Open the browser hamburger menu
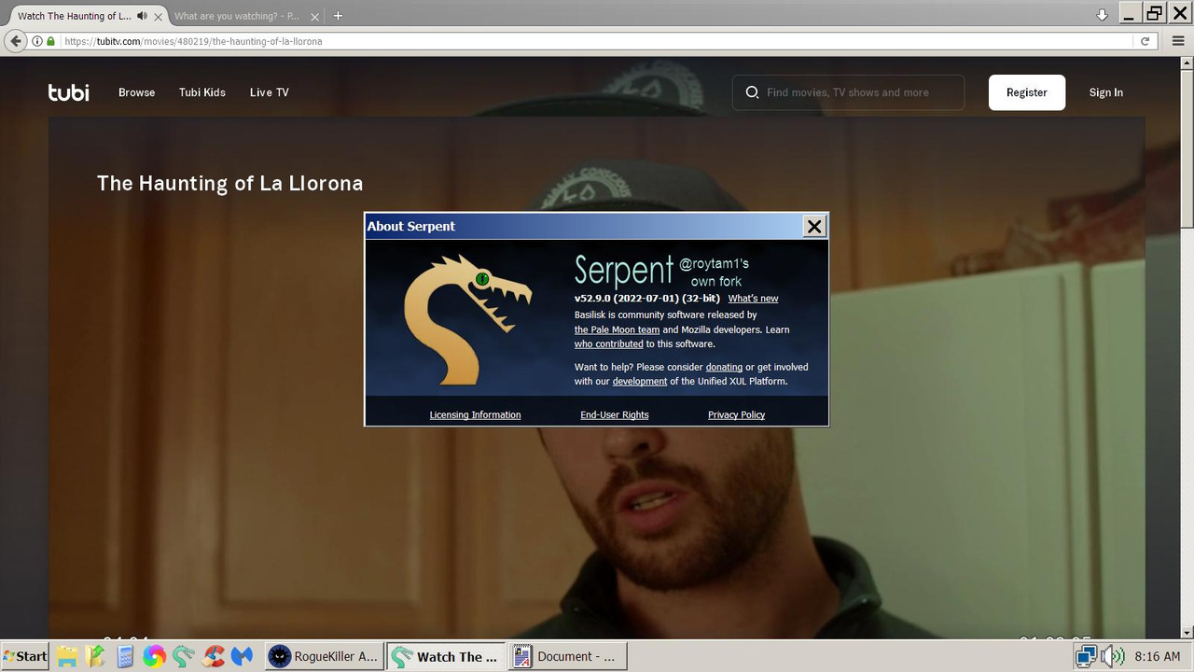The image size is (1194, 672). tap(1176, 41)
